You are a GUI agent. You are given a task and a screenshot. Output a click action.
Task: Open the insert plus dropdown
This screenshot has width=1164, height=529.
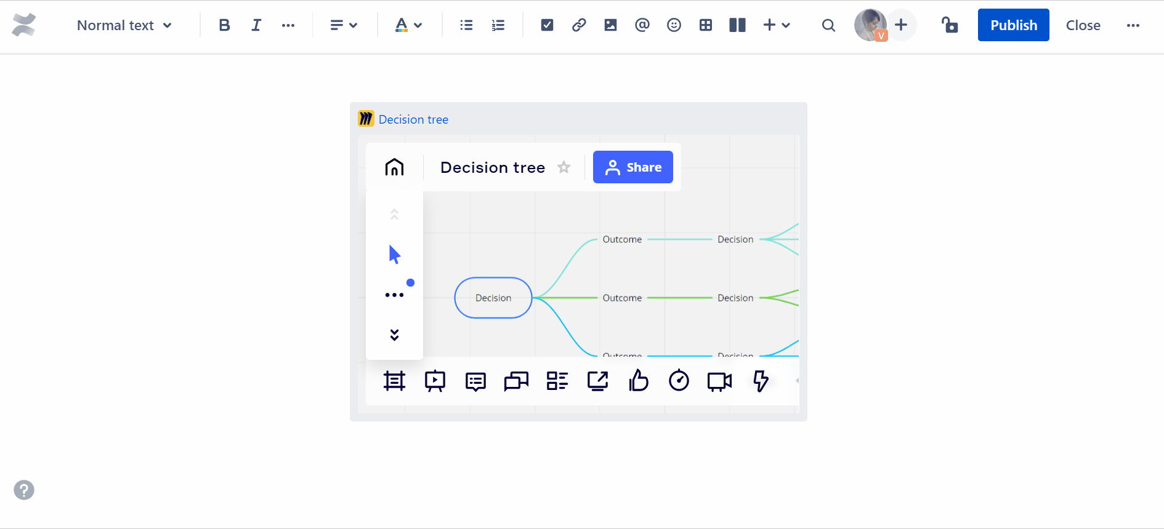(776, 25)
